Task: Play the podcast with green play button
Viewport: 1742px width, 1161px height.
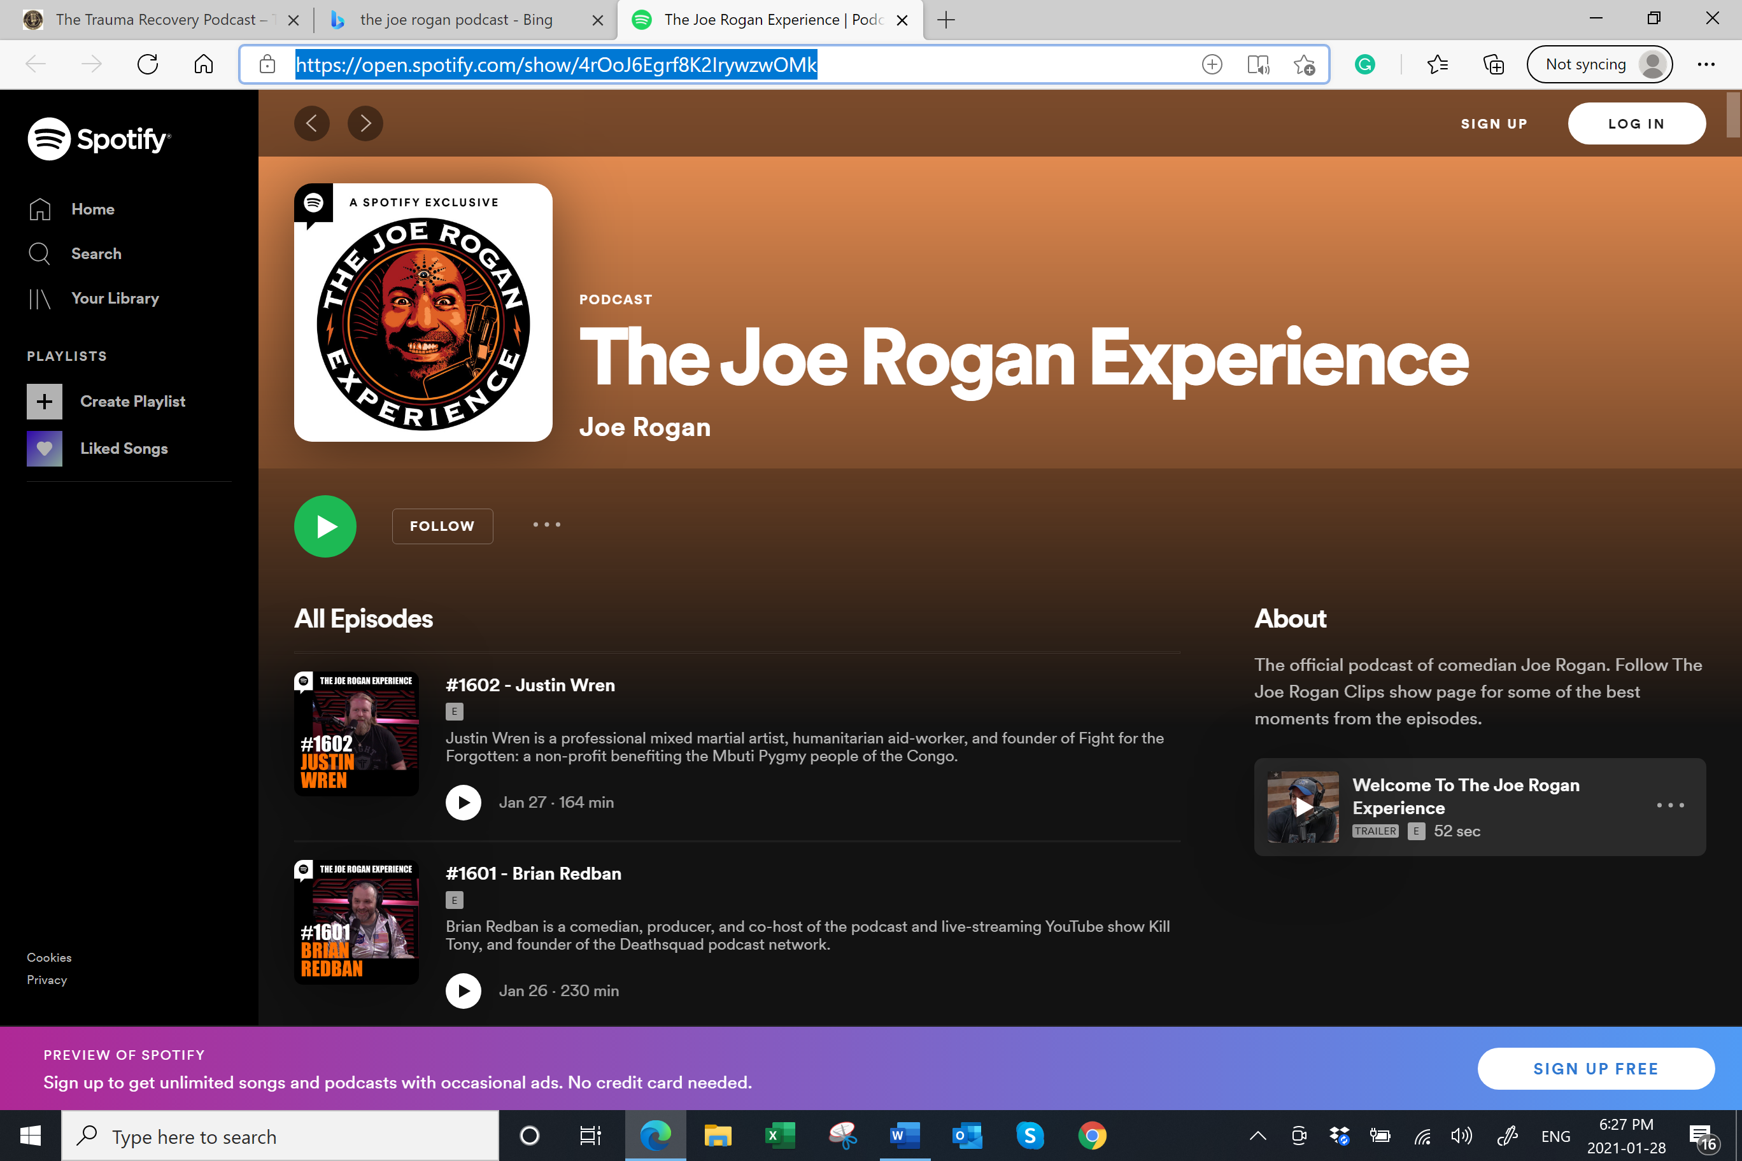Action: pos(325,526)
